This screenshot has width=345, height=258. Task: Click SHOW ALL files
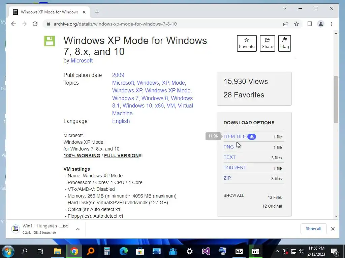(x=234, y=196)
